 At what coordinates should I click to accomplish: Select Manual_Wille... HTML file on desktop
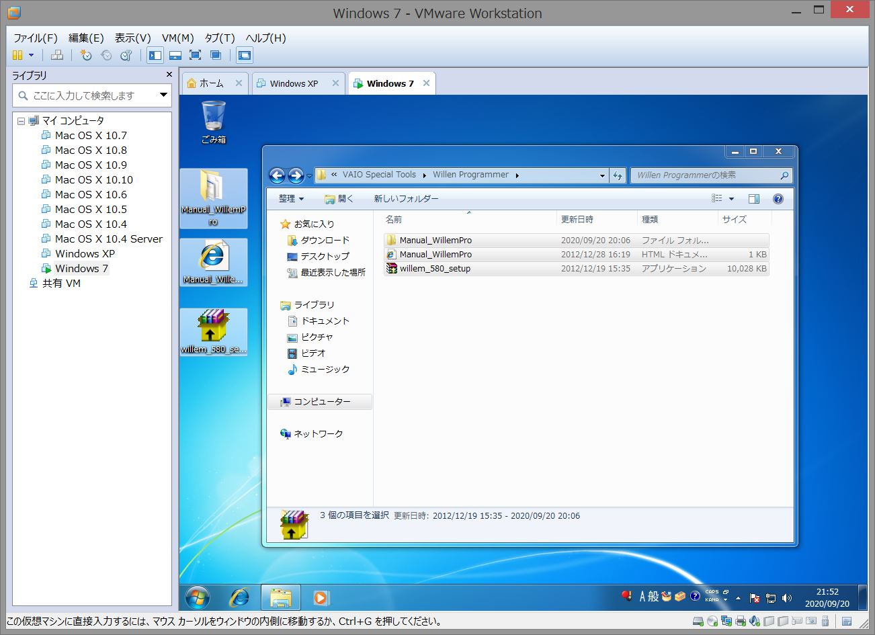(x=213, y=263)
